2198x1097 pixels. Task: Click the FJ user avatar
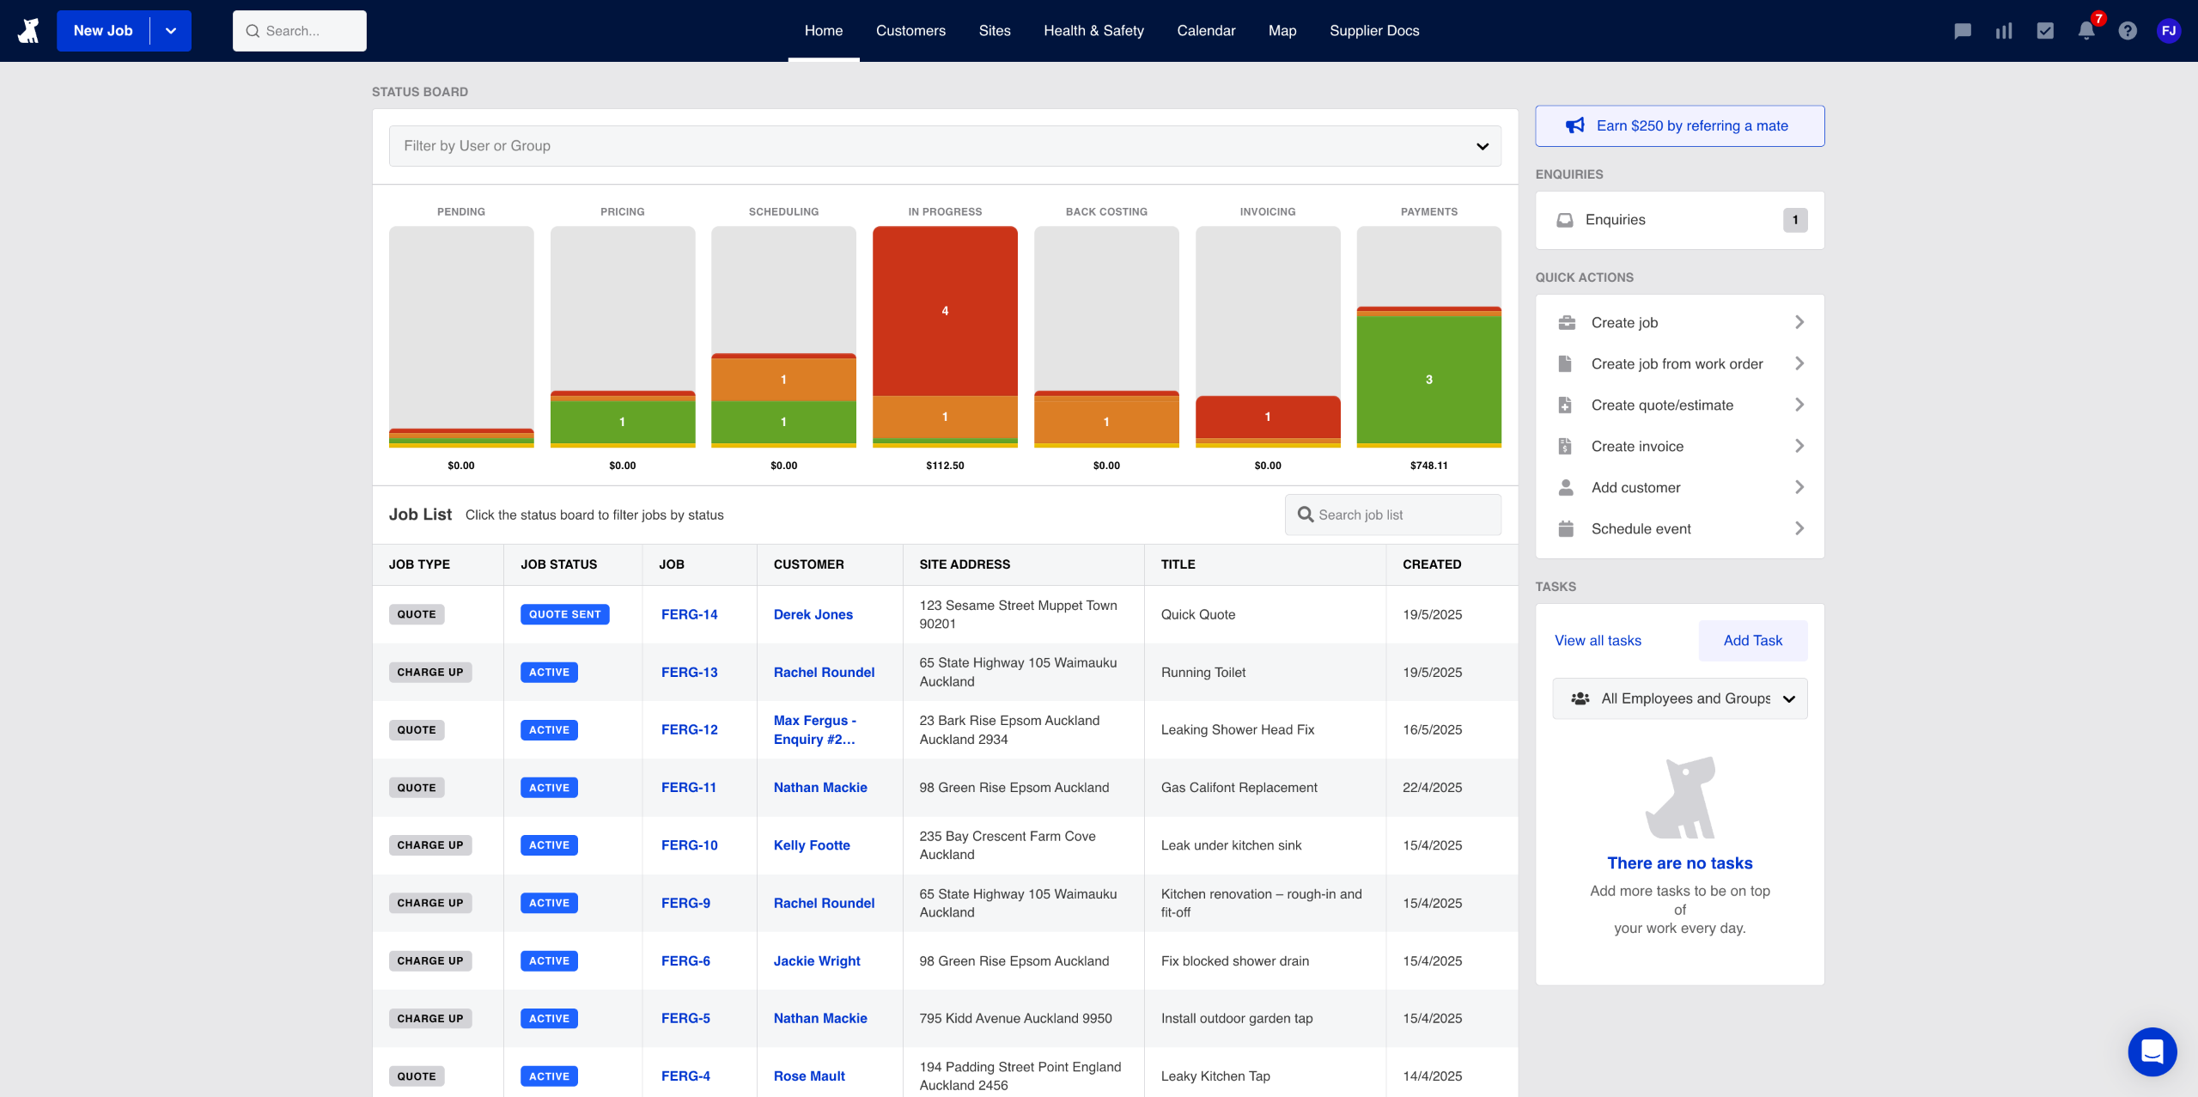point(2168,31)
